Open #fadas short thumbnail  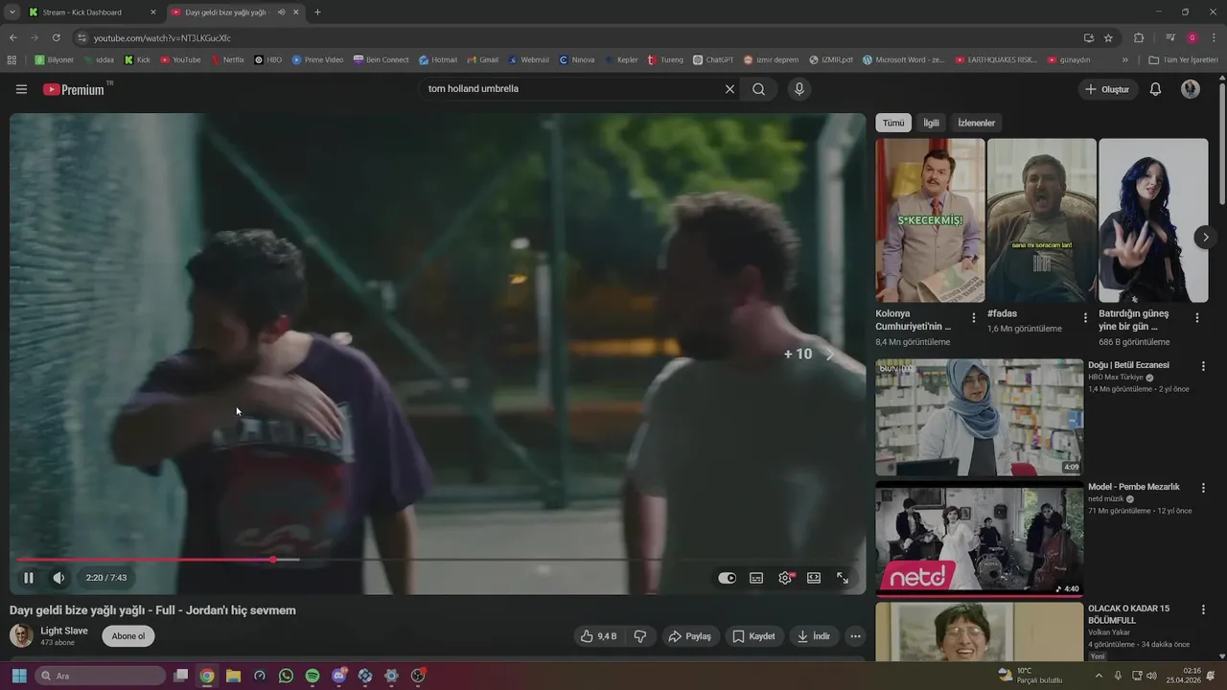click(x=1041, y=220)
